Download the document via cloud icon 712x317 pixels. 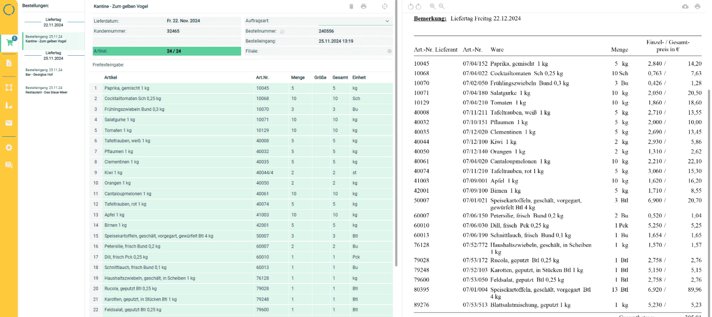[685, 6]
